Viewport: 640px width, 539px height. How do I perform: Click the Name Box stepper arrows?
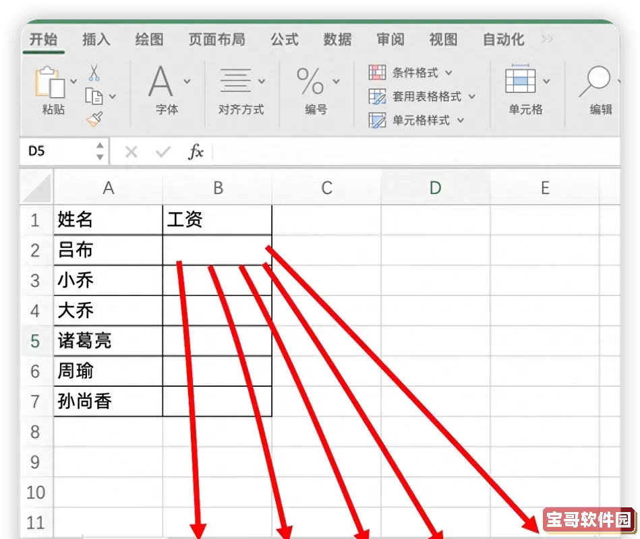(x=100, y=152)
